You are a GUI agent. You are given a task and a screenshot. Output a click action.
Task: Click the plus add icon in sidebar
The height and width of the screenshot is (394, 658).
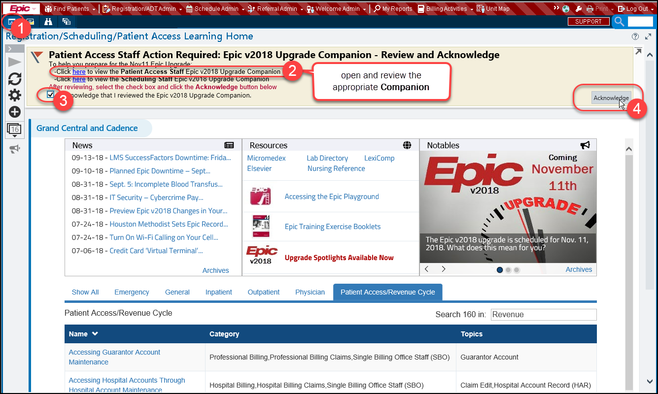click(x=15, y=112)
